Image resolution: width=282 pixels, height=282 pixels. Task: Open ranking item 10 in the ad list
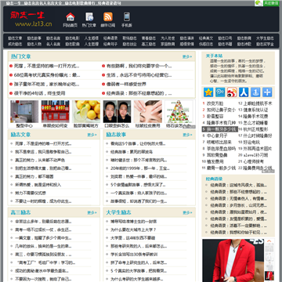[x=215, y=161]
